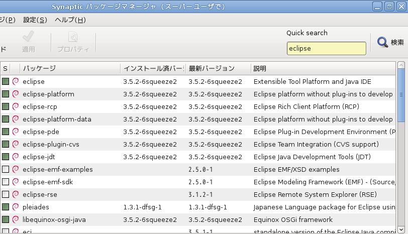Screen dimensions: 408x234
Task: Click description 'Extensible Tool Platform and Java IDE'
Action: pyautogui.click(x=312, y=82)
